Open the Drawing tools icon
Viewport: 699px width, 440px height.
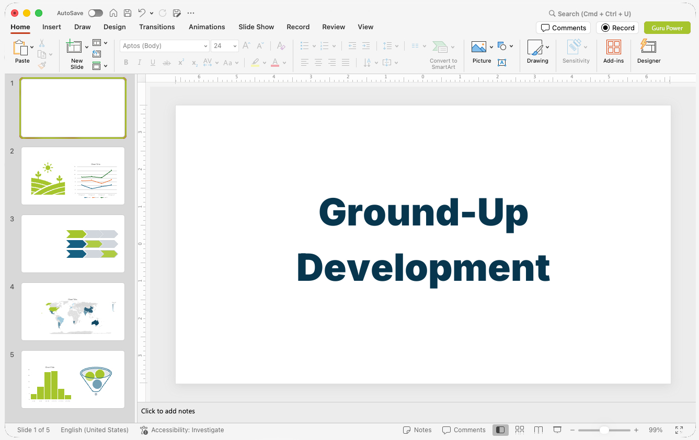coord(535,47)
